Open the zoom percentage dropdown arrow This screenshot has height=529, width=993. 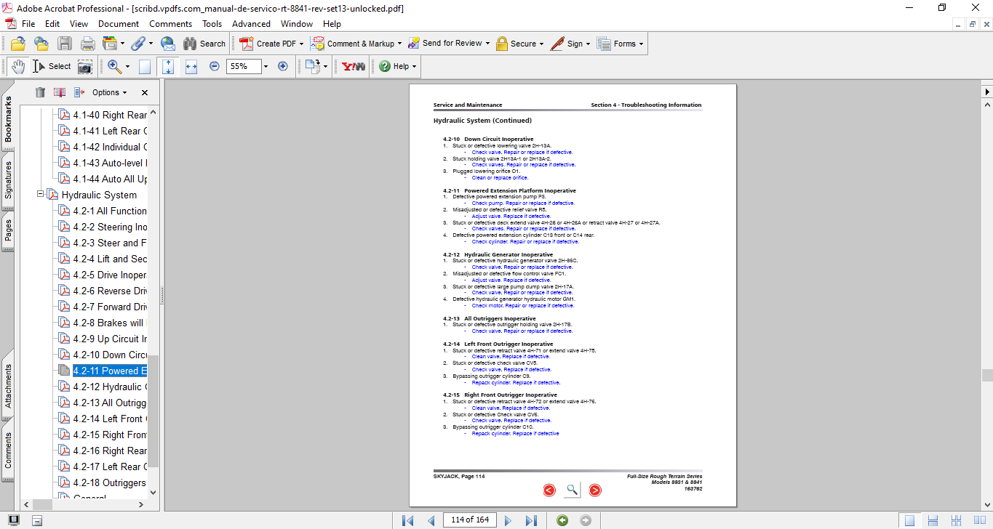point(266,66)
